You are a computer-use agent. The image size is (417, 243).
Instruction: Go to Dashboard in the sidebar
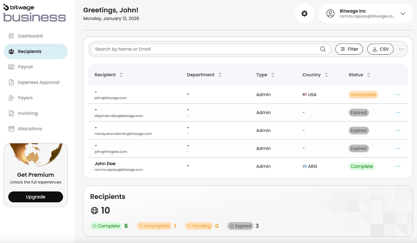(x=30, y=36)
